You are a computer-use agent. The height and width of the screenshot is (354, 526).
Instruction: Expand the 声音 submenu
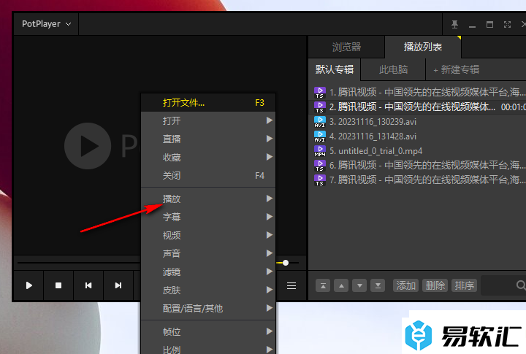(208, 253)
